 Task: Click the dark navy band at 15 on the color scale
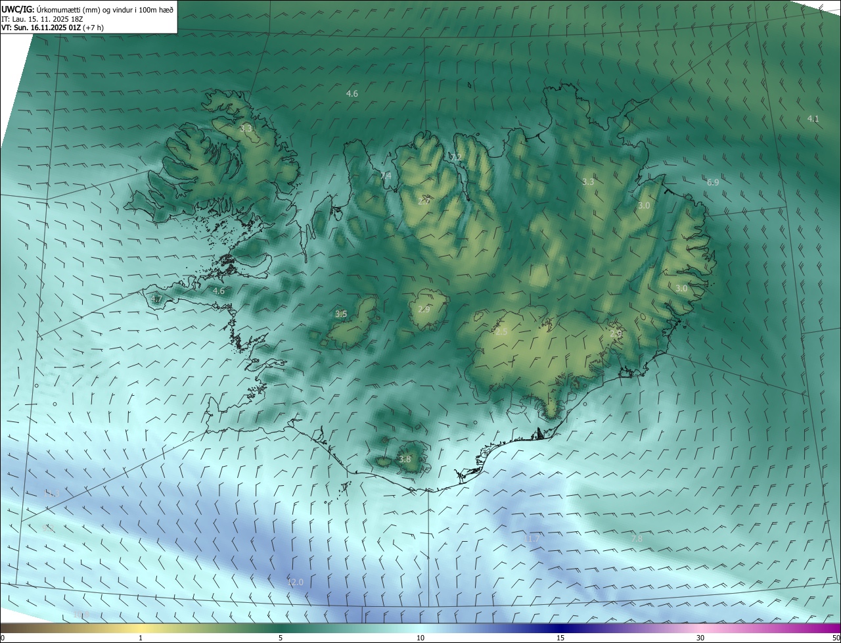[x=560, y=629]
